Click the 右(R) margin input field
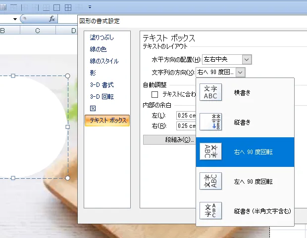This screenshot has width=307, height=238. click(186, 126)
